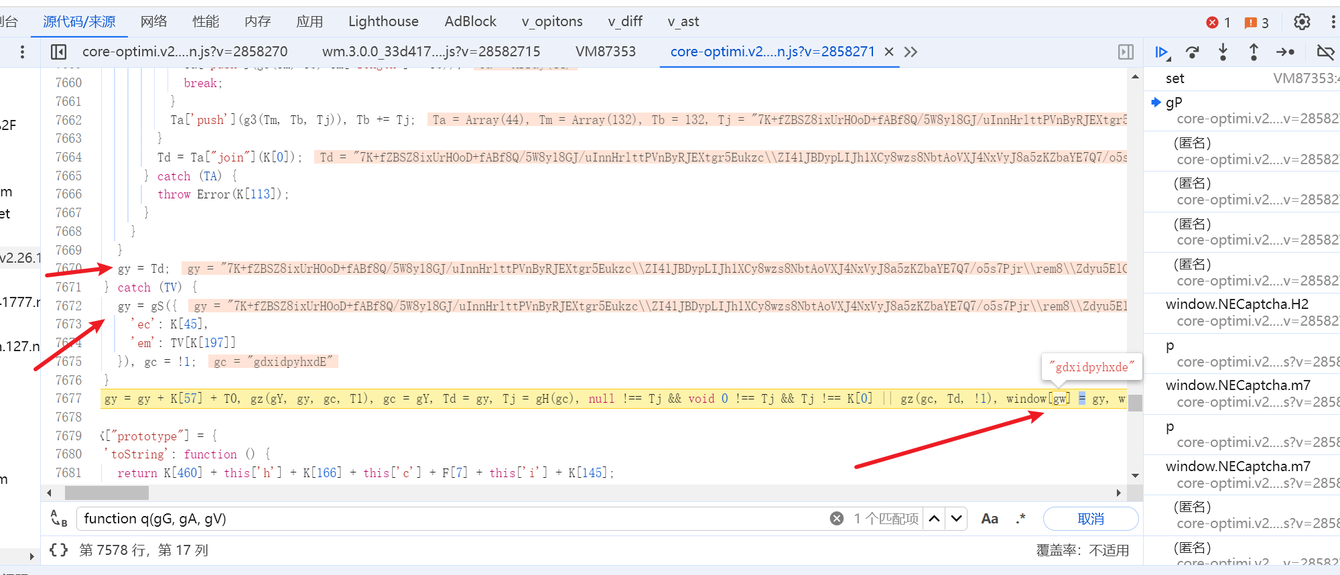
Task: Click the 第 7578 行 position status
Action: point(144,550)
